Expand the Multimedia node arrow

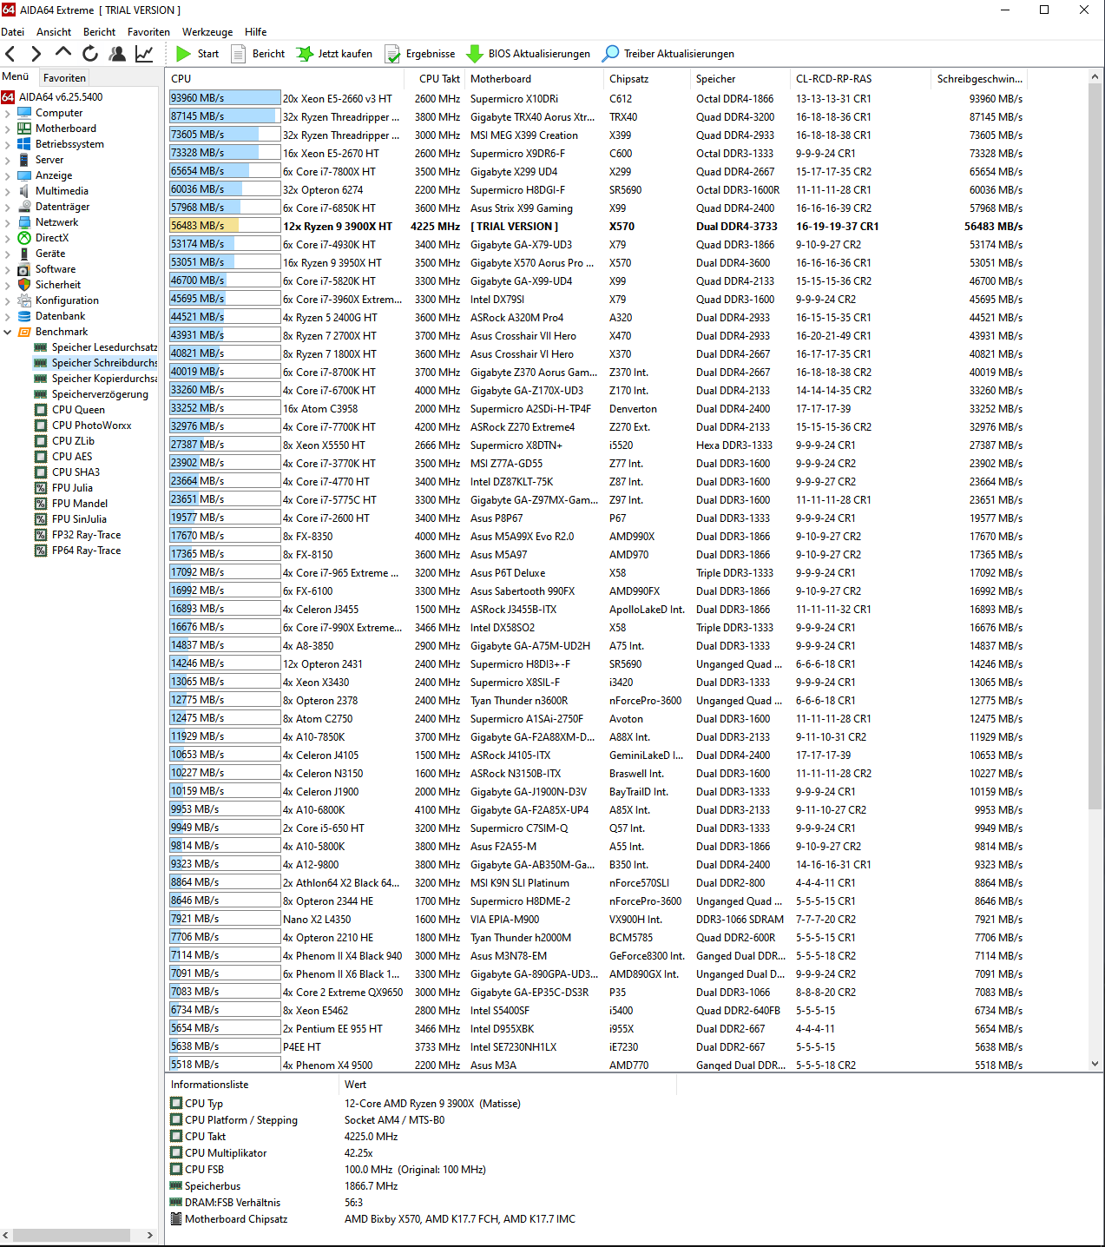click(x=8, y=191)
